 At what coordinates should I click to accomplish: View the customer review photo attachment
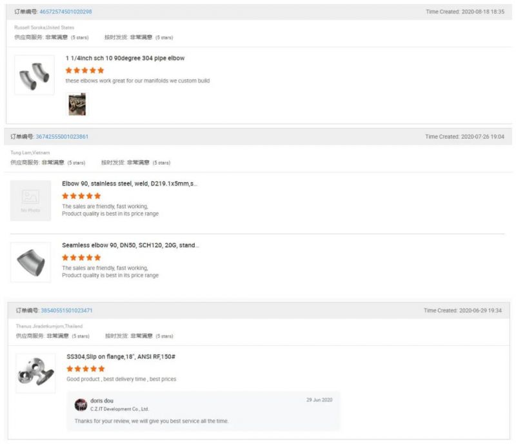[x=77, y=105]
